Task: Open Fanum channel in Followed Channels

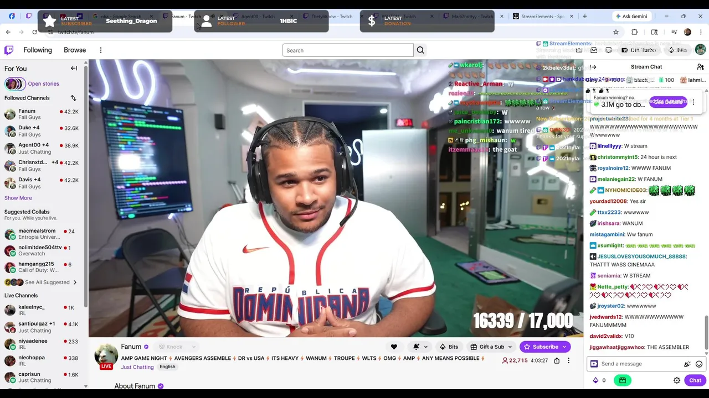Action: [x=42, y=114]
